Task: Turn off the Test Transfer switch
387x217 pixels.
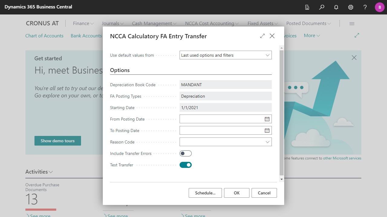Action: (x=186, y=165)
